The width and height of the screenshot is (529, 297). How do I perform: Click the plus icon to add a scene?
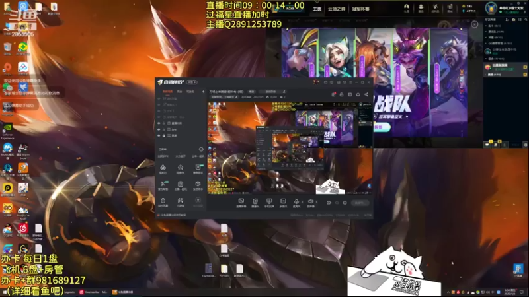coord(203,92)
